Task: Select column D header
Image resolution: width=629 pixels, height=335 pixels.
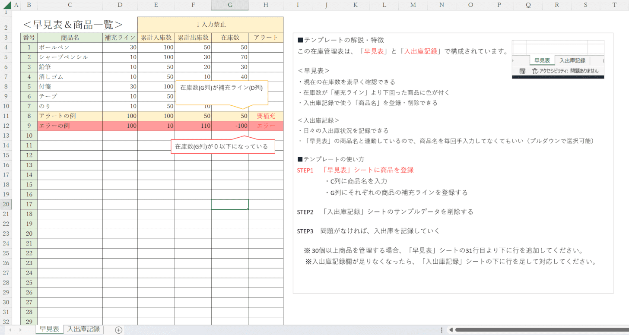Action: coord(120,5)
